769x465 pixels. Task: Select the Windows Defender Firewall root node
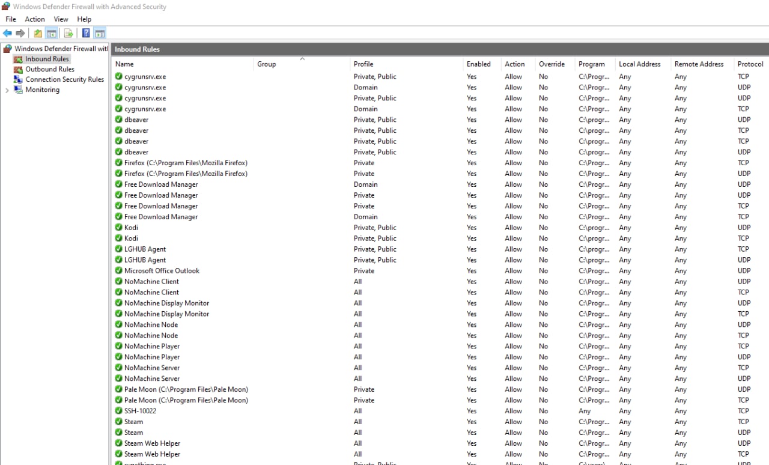click(x=61, y=49)
